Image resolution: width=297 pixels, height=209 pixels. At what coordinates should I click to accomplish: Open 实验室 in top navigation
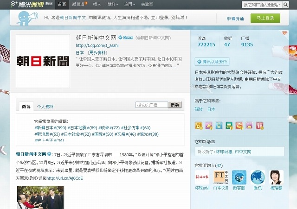coord(147,4)
